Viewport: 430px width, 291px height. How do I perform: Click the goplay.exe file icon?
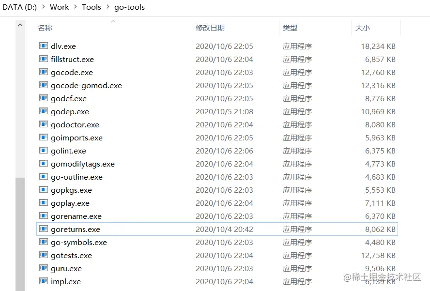coord(43,203)
